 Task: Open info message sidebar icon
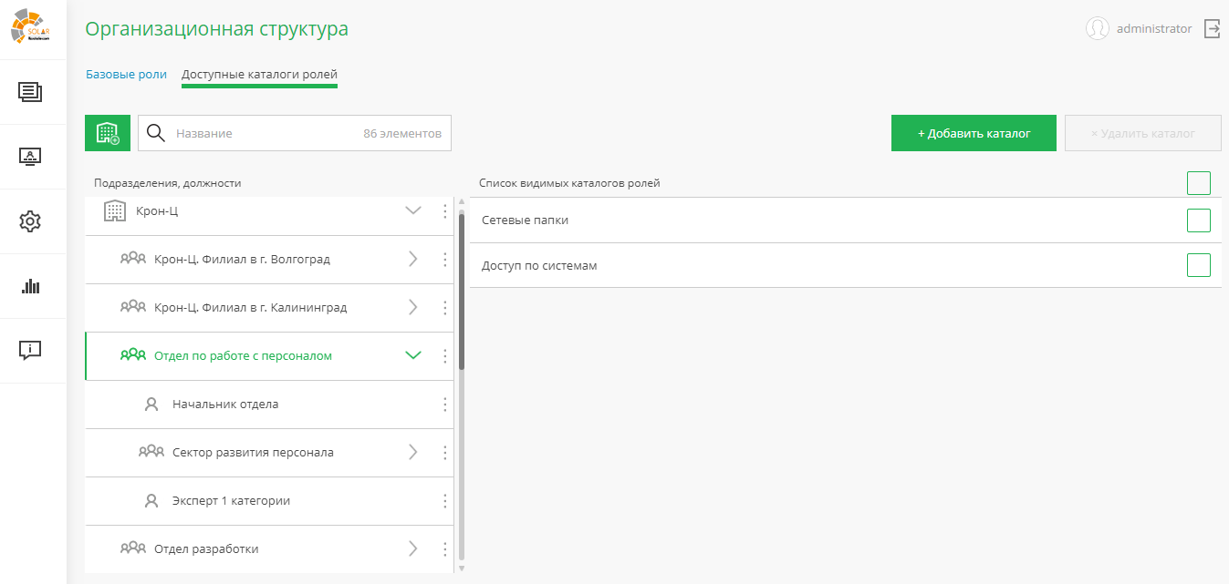point(30,350)
